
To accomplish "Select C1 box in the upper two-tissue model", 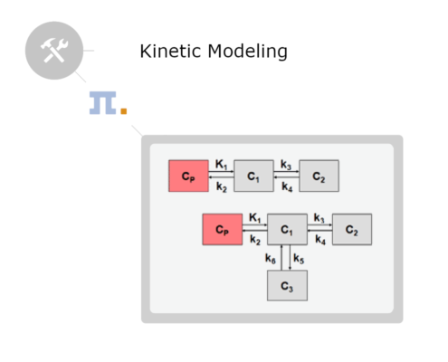I will (x=253, y=176).
